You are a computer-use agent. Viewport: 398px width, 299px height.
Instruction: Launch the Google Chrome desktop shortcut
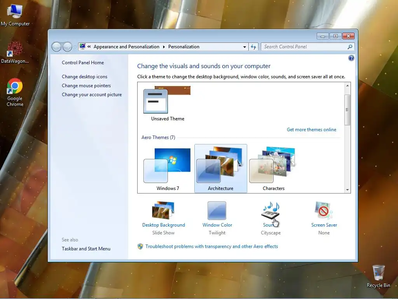click(x=15, y=92)
